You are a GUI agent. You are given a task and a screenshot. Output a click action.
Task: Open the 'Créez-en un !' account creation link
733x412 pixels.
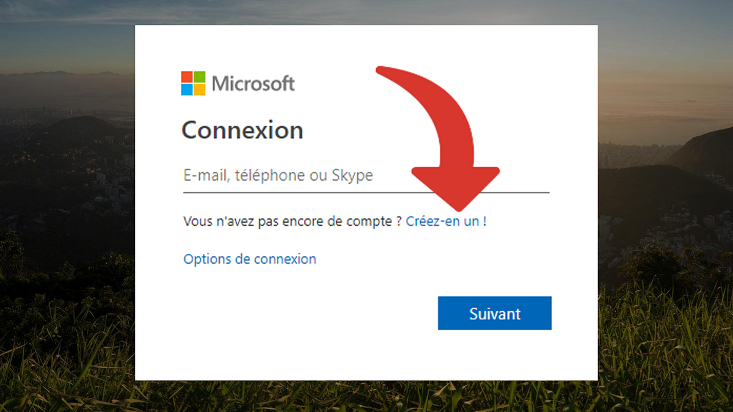[445, 222]
